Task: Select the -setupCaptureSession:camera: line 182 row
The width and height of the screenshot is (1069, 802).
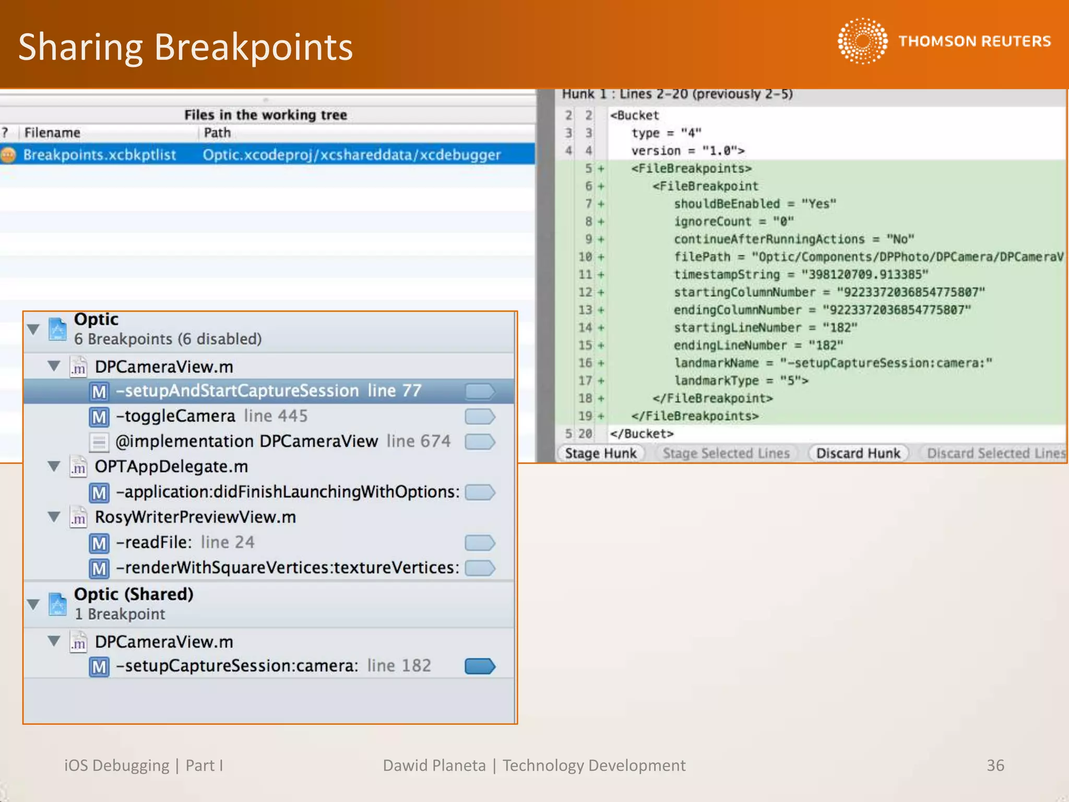Action: 269,666
